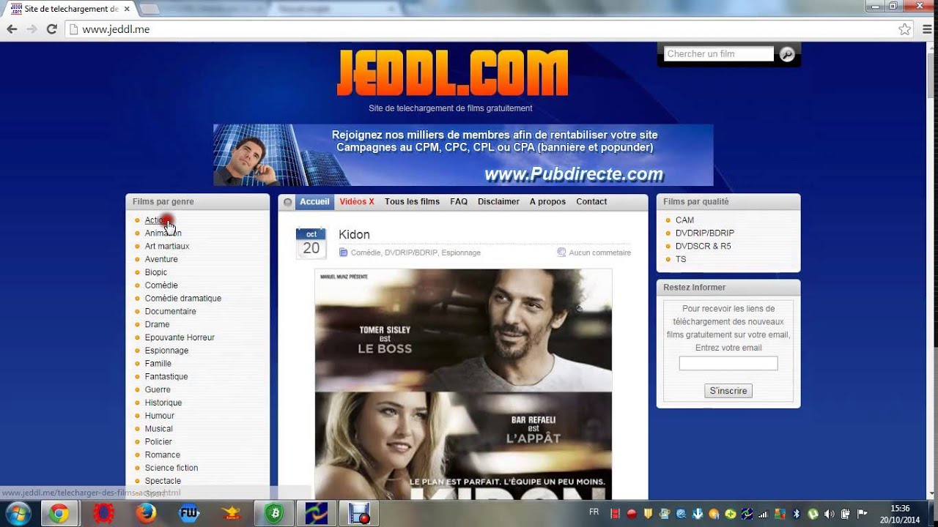Screen dimensions: 938x527
Task: Open Tous les films menu item
Action: pos(412,202)
